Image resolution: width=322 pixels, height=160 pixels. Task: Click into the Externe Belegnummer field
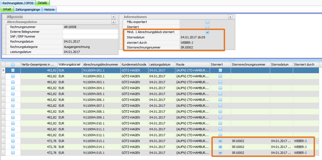90,32
